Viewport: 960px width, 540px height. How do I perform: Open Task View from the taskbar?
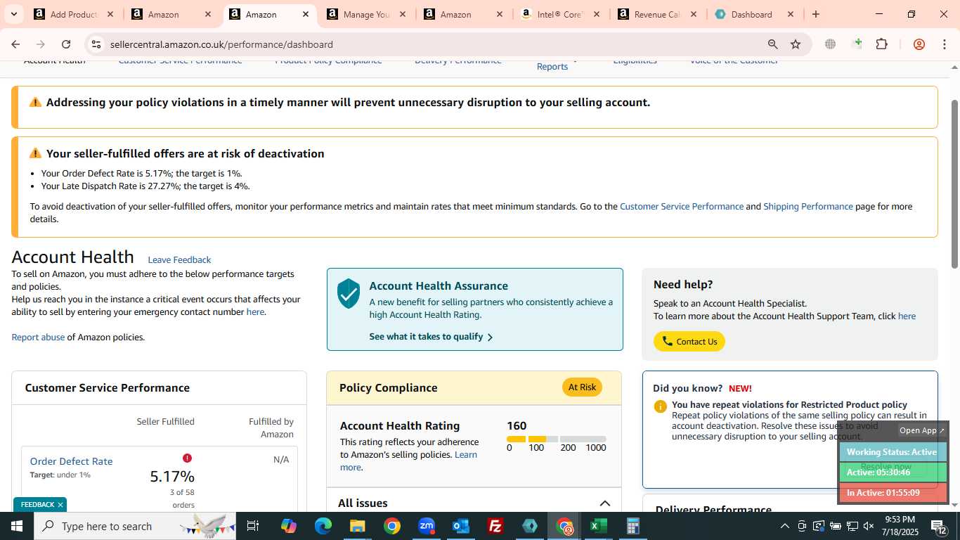254,526
